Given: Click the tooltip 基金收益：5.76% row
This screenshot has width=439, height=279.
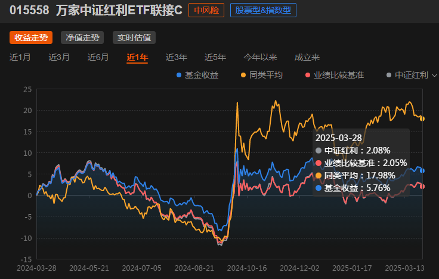Looking at the screenshot, I should (x=353, y=188).
